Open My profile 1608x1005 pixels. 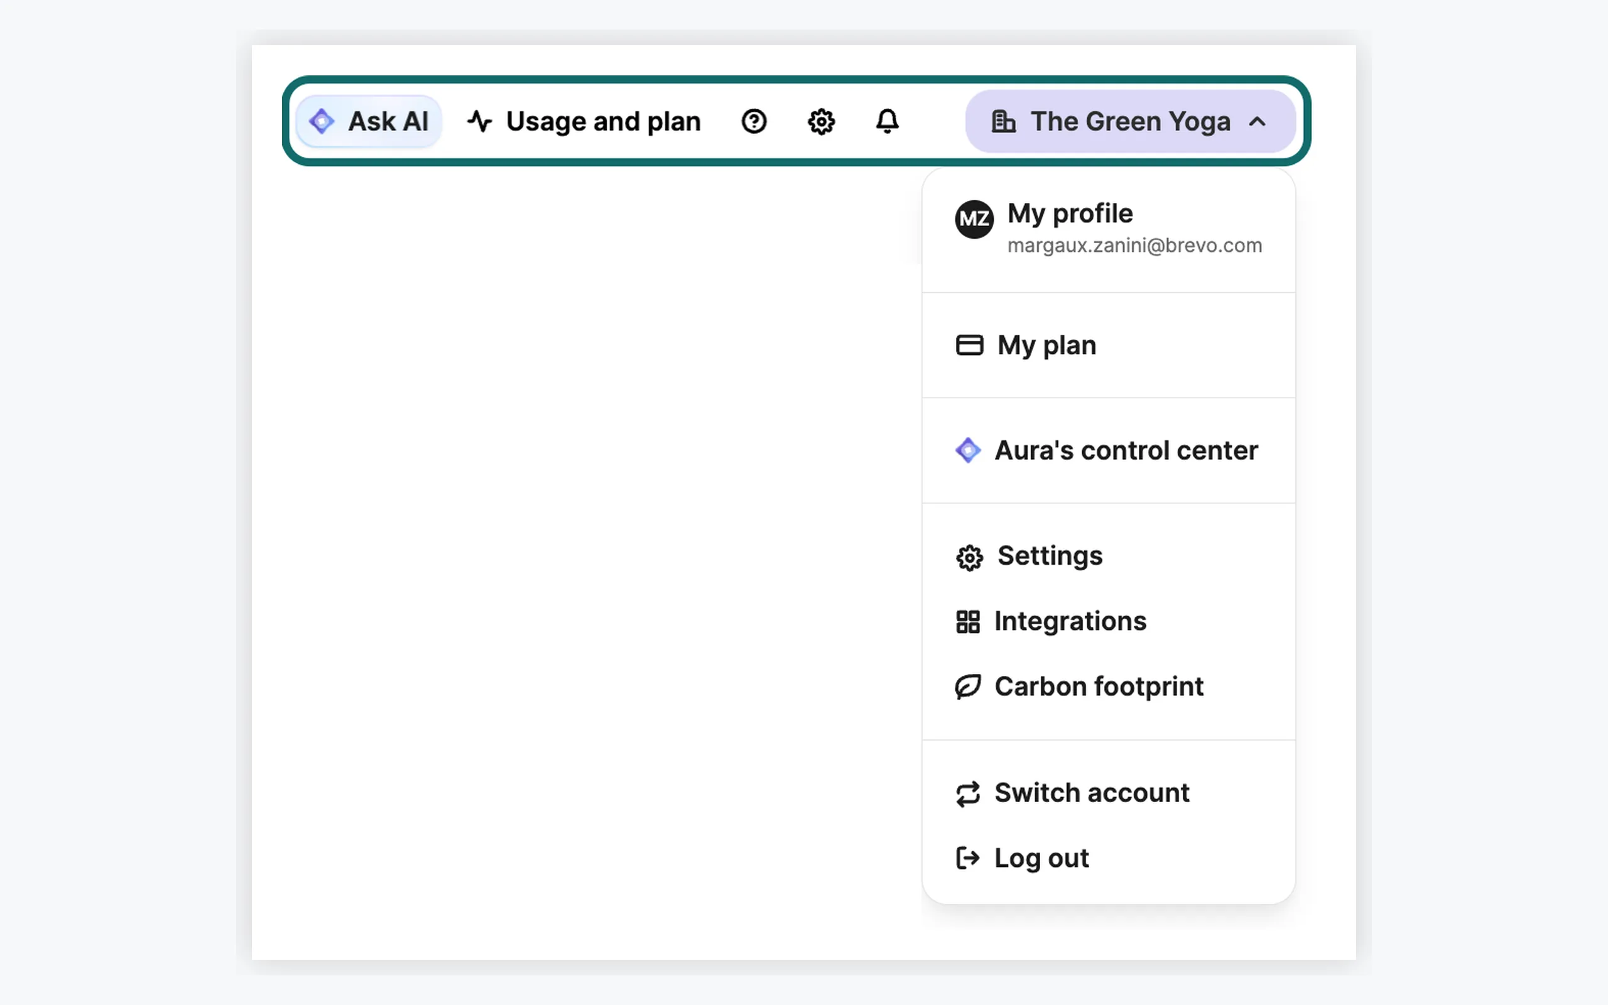pyautogui.click(x=1108, y=228)
